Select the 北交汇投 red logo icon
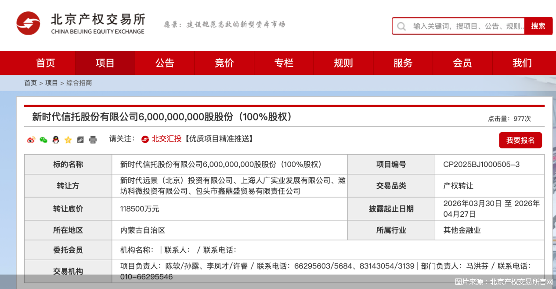This screenshot has height=289, width=556. [145, 139]
